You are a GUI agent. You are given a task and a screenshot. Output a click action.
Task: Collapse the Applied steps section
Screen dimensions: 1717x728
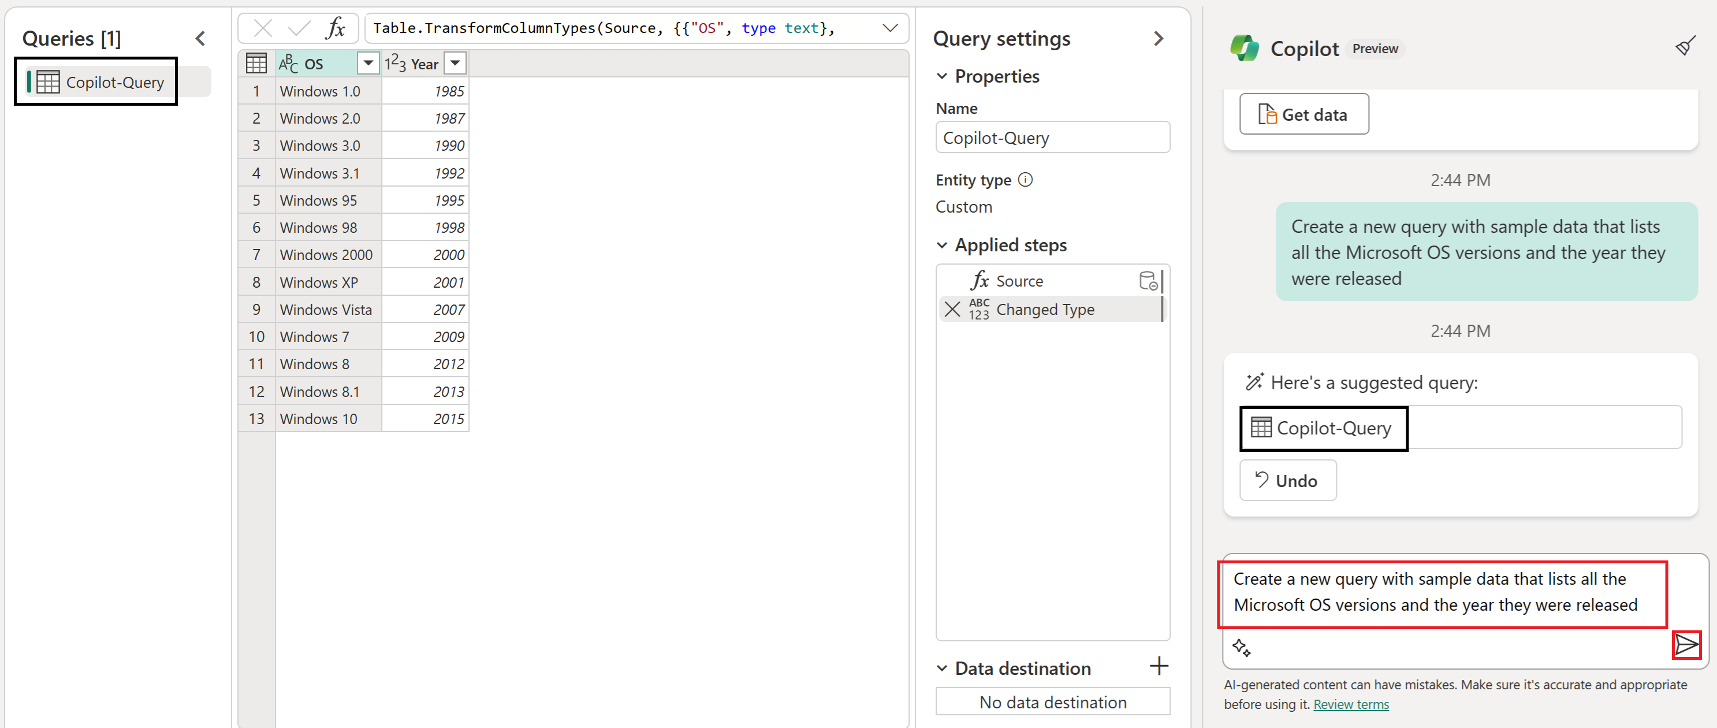942,246
